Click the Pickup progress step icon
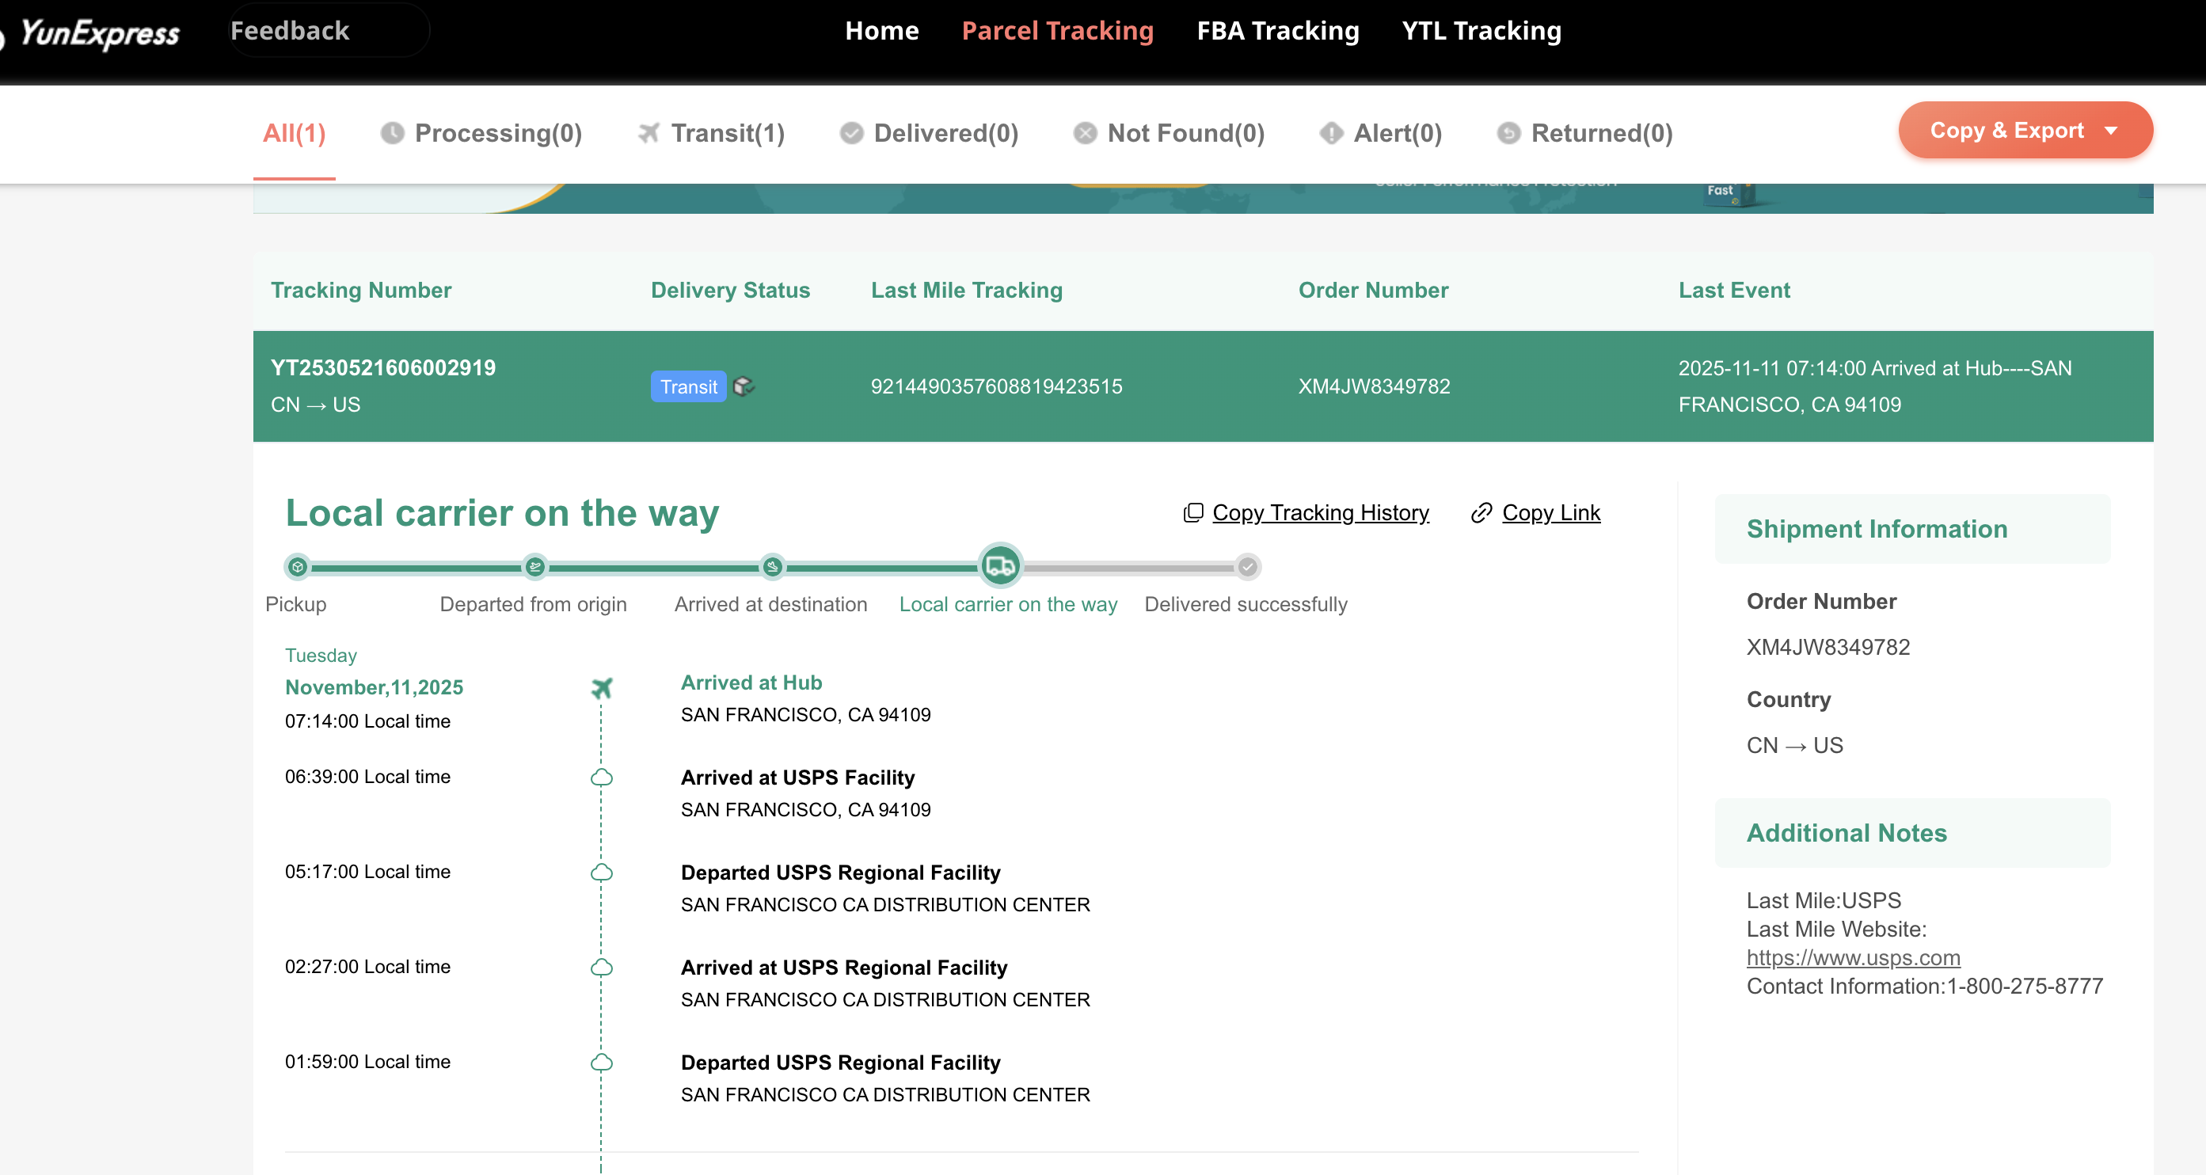 297,567
